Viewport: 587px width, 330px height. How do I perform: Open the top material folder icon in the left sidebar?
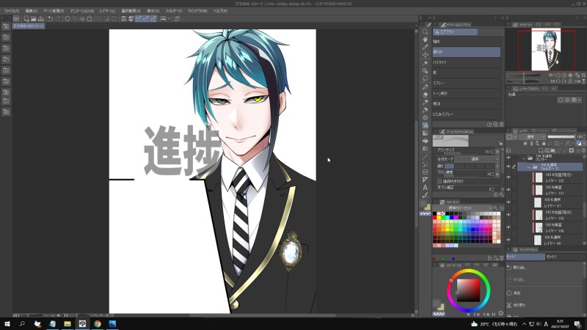pyautogui.click(x=6, y=26)
